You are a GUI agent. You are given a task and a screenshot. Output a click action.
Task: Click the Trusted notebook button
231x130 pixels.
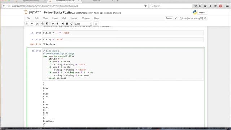pyautogui.click(x=169, y=18)
